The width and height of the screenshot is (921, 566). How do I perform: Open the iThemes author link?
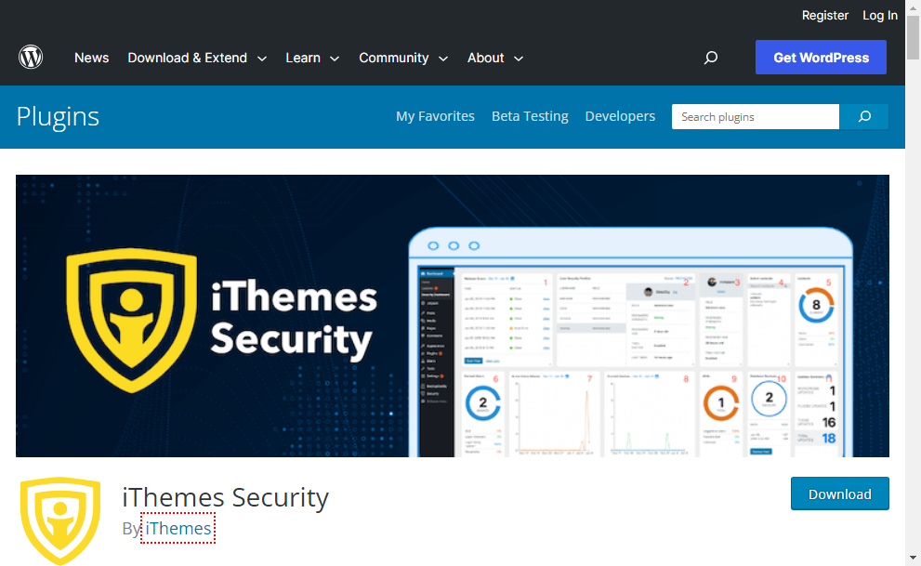point(178,528)
